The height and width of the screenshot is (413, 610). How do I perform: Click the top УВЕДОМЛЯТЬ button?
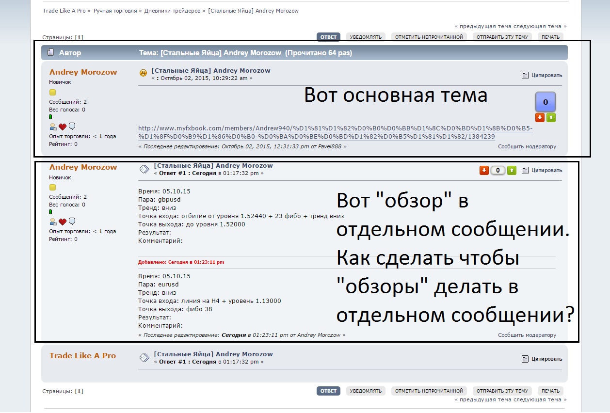[x=366, y=37]
